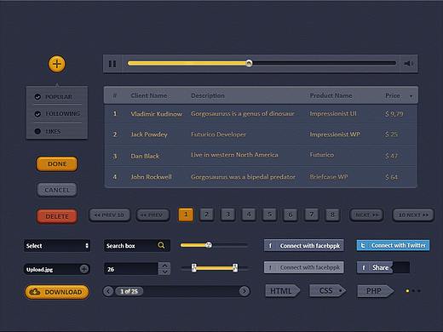The image size is (443, 332).
Task: Click the Impressionist UI product cell
Action: point(333,113)
